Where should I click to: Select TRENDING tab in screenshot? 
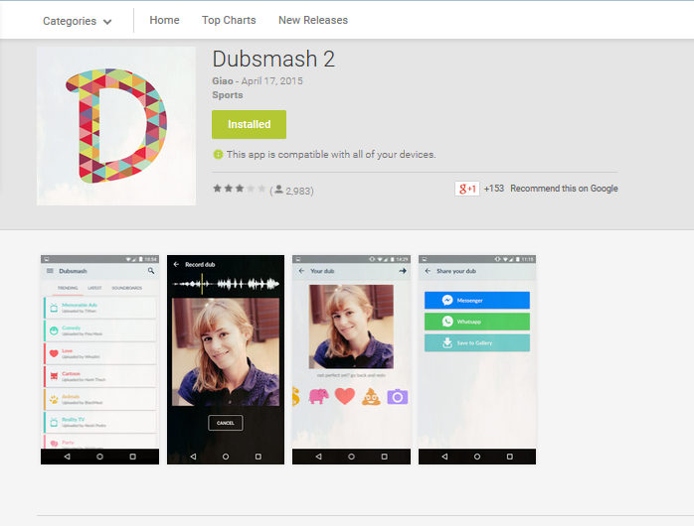[68, 288]
